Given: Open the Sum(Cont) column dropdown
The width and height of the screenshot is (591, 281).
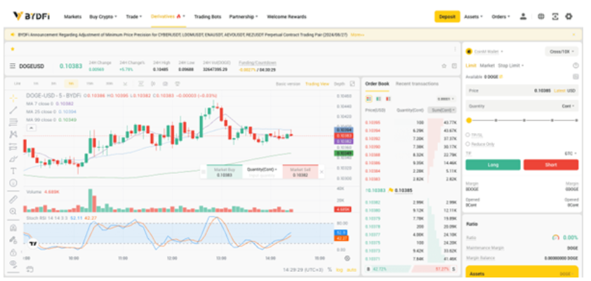Looking at the screenshot, I should click(x=441, y=110).
